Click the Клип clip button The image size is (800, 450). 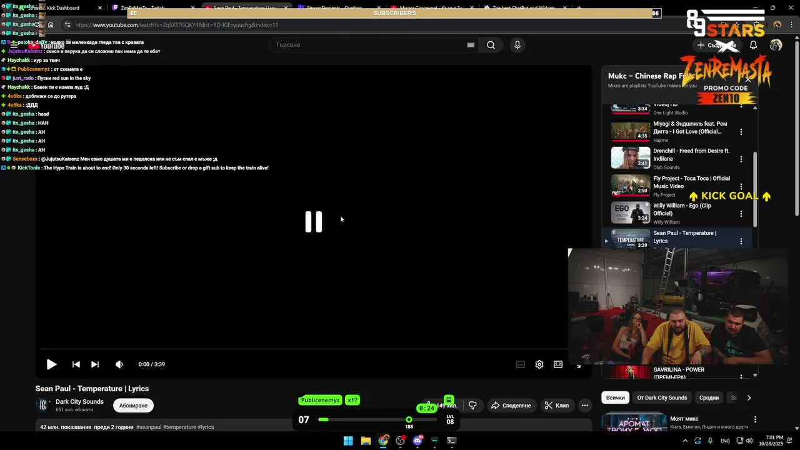point(556,406)
